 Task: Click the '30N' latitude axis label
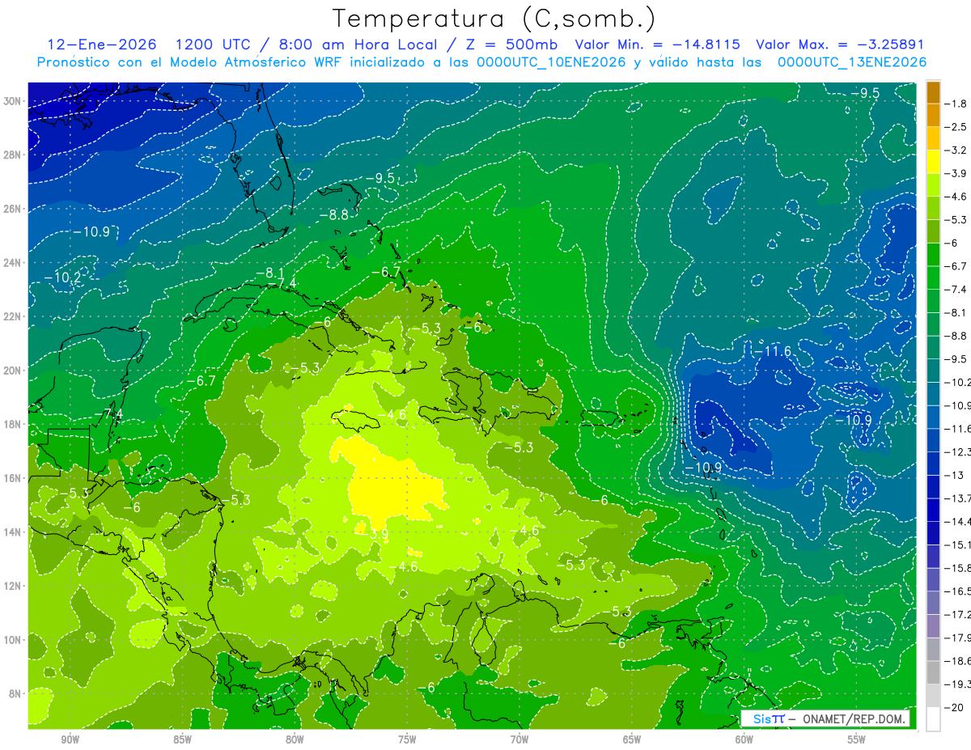[x=14, y=101]
